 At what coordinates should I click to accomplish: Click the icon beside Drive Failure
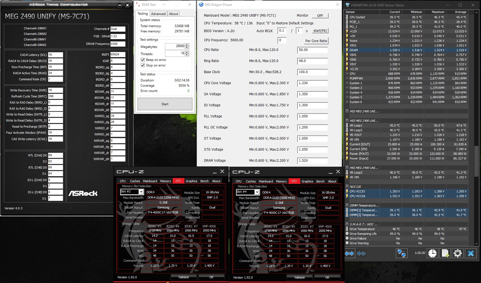(347, 238)
